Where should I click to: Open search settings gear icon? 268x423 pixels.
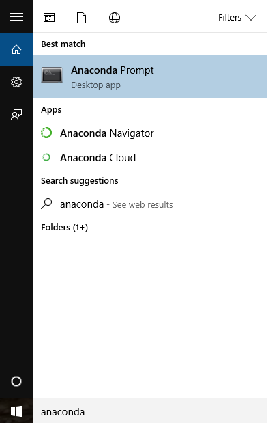[x=16, y=82]
